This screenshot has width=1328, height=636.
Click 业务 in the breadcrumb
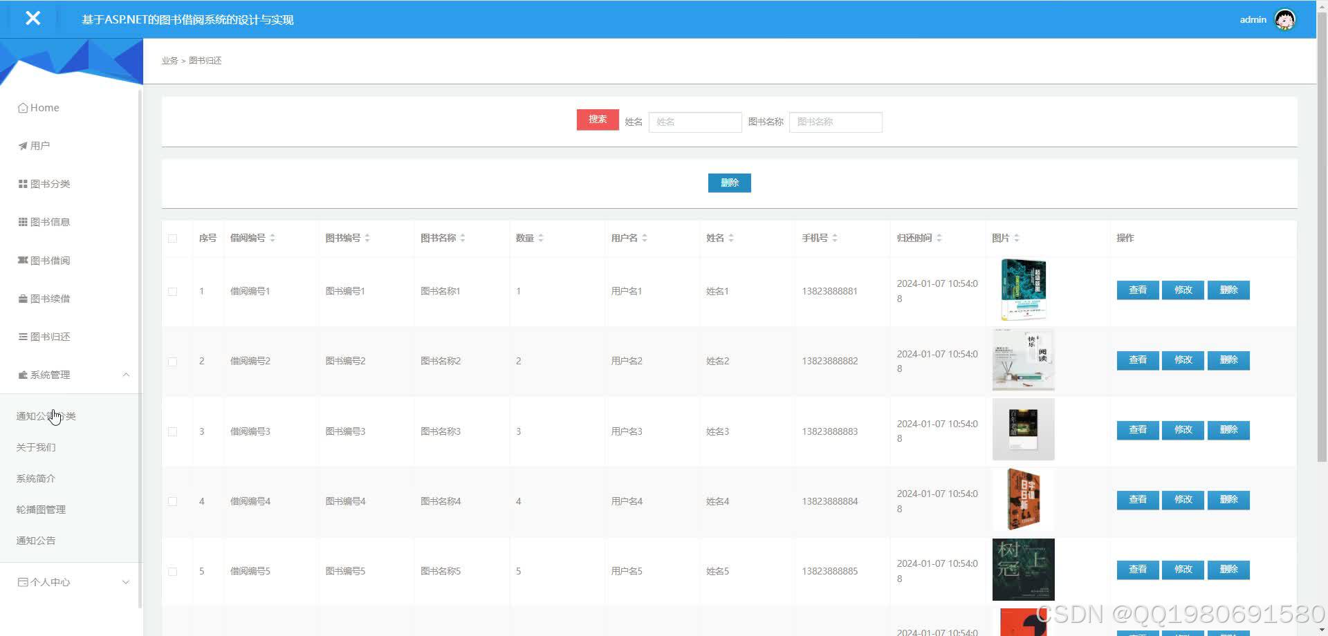169,61
